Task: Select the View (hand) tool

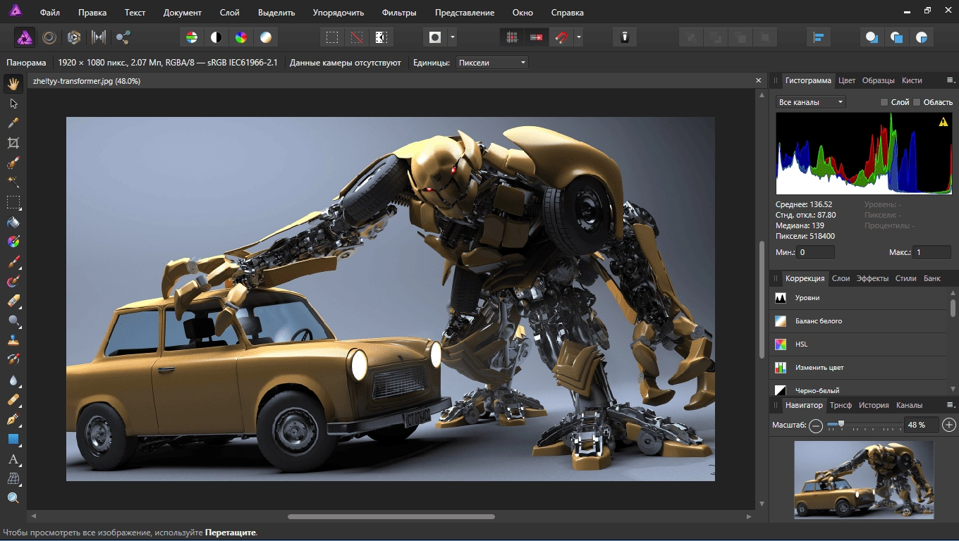Action: click(x=13, y=85)
